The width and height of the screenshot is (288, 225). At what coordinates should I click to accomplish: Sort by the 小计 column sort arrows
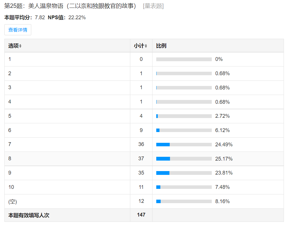[146, 46]
